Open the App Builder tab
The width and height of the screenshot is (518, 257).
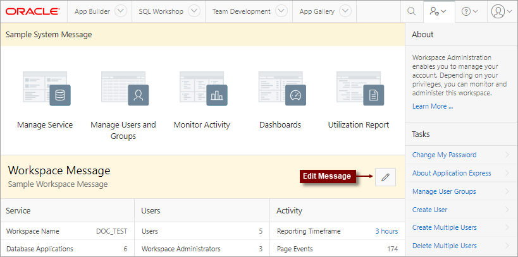(x=92, y=11)
